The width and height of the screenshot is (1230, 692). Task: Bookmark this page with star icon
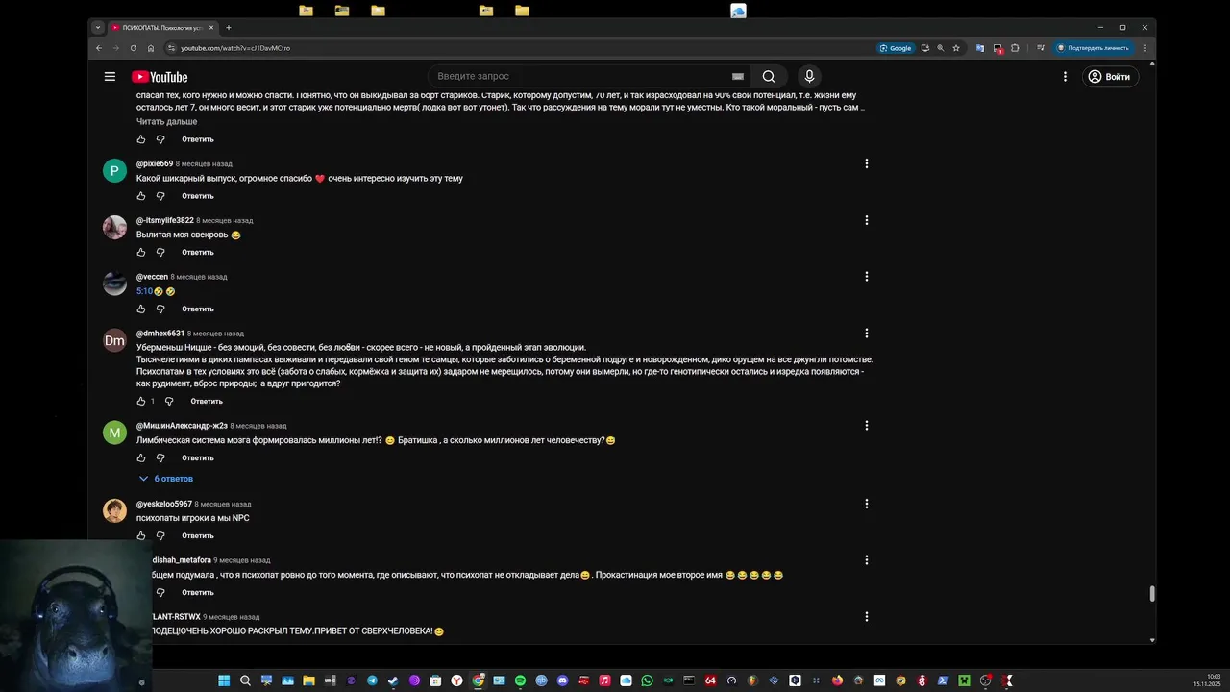(956, 48)
